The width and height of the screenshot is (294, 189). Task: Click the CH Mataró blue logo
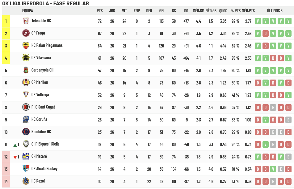pos(26,156)
